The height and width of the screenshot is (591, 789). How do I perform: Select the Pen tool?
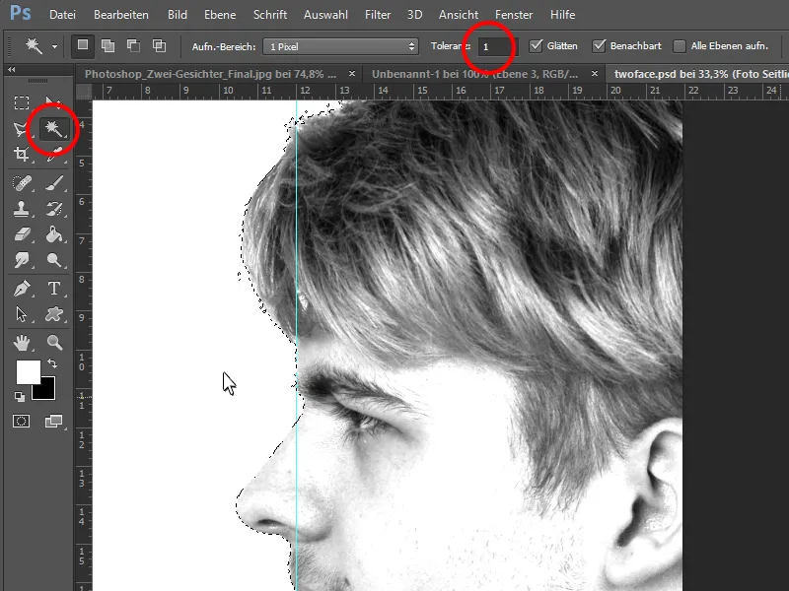21,289
